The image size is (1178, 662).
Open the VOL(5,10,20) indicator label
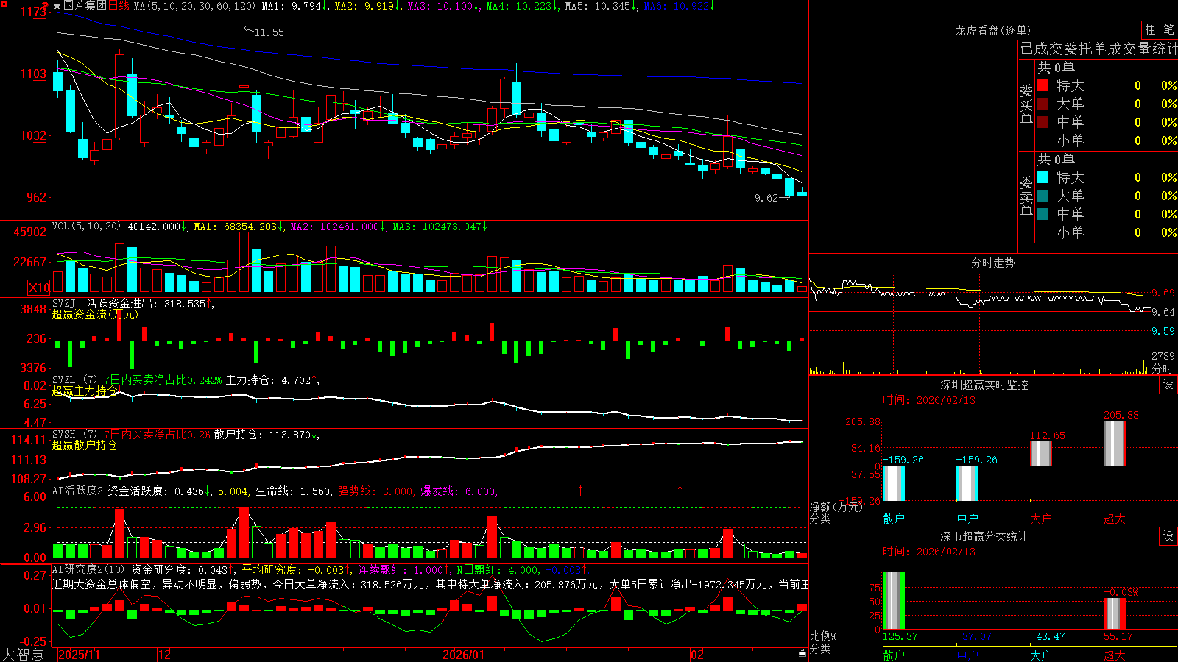86,227
